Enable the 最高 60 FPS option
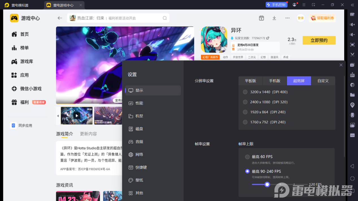358x201 pixels. click(x=247, y=156)
